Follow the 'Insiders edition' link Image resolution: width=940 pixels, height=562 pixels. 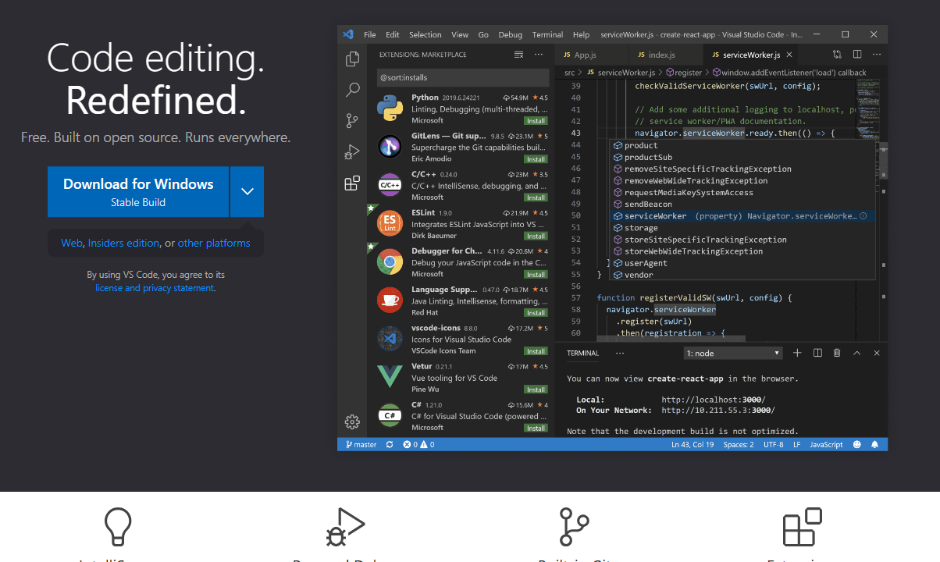point(123,243)
